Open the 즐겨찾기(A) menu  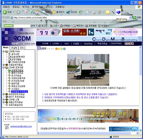coord(37,7)
